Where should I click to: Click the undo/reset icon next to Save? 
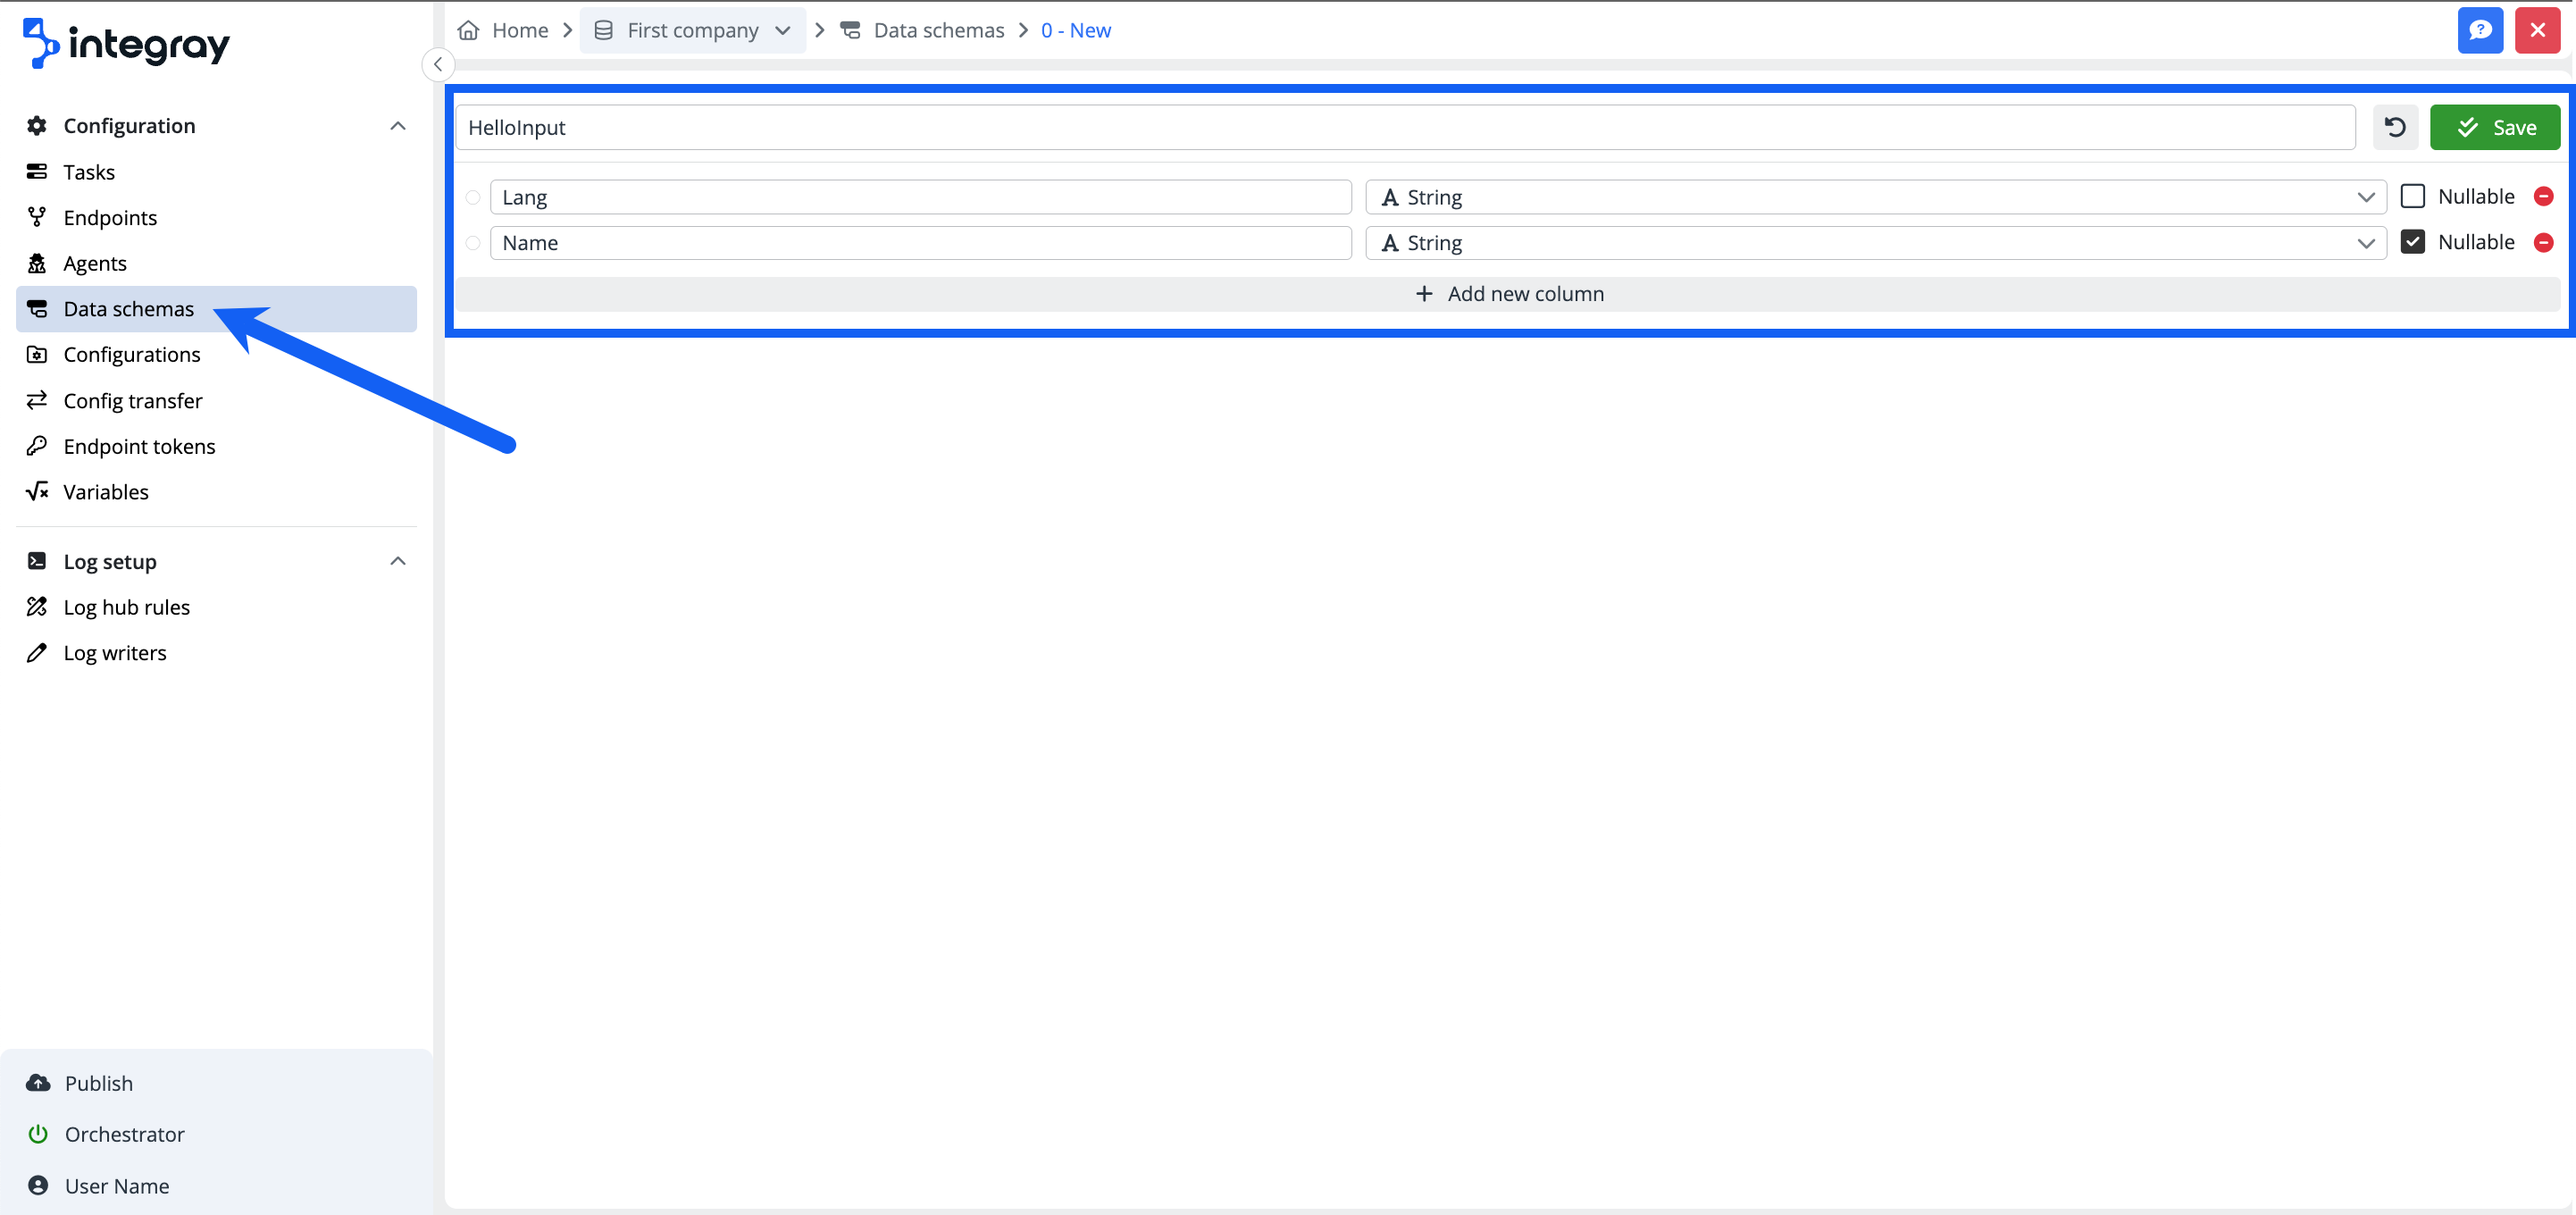2394,127
